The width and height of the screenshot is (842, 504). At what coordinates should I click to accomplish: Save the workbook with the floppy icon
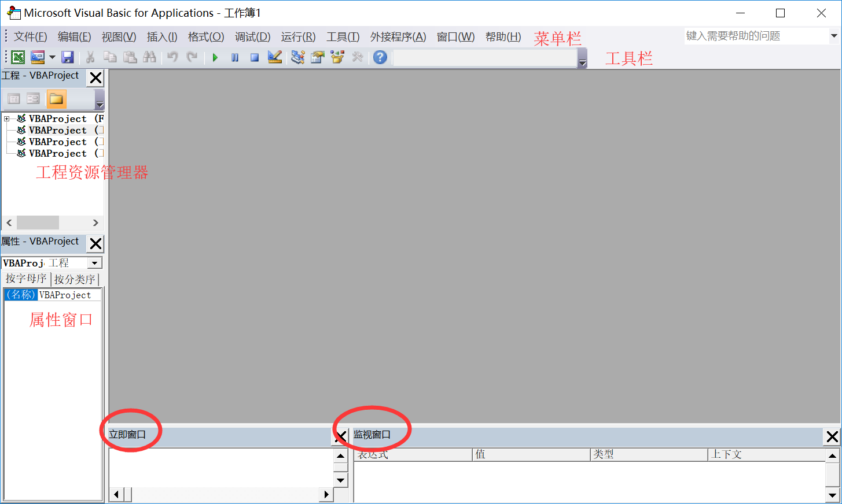[x=68, y=57]
